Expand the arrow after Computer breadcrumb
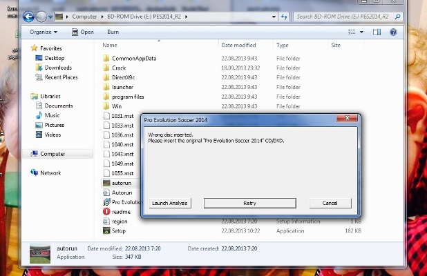The width and height of the screenshot is (427, 276). pyautogui.click(x=102, y=17)
